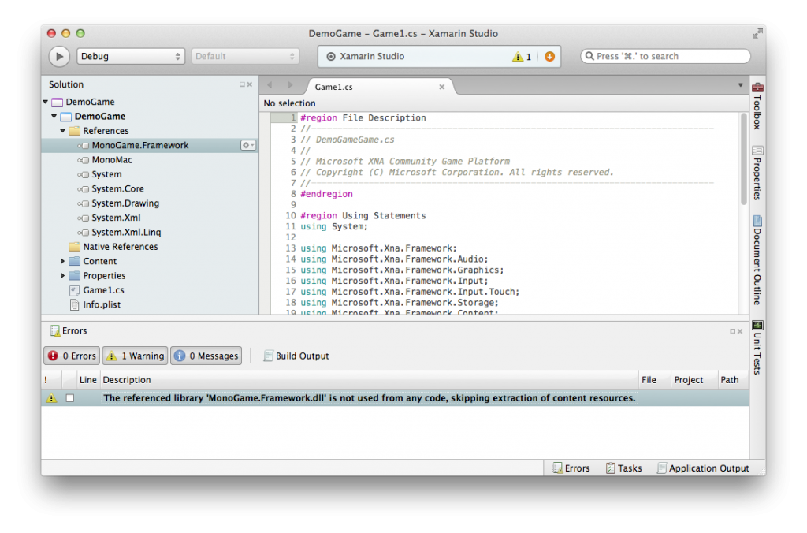Sort by the Line column
The width and height of the screenshot is (807, 533).
88,380
